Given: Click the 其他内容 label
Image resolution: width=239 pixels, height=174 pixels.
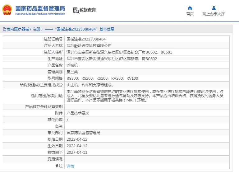Looking at the screenshot, I should 55,120.
